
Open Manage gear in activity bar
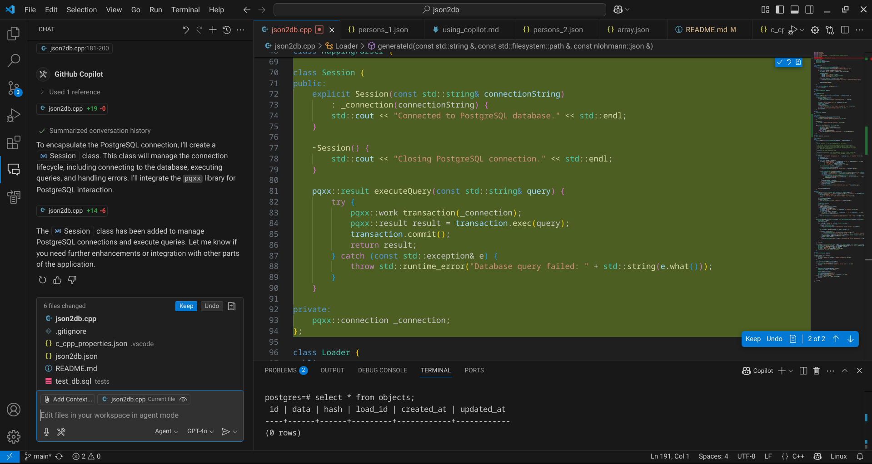coord(14,436)
